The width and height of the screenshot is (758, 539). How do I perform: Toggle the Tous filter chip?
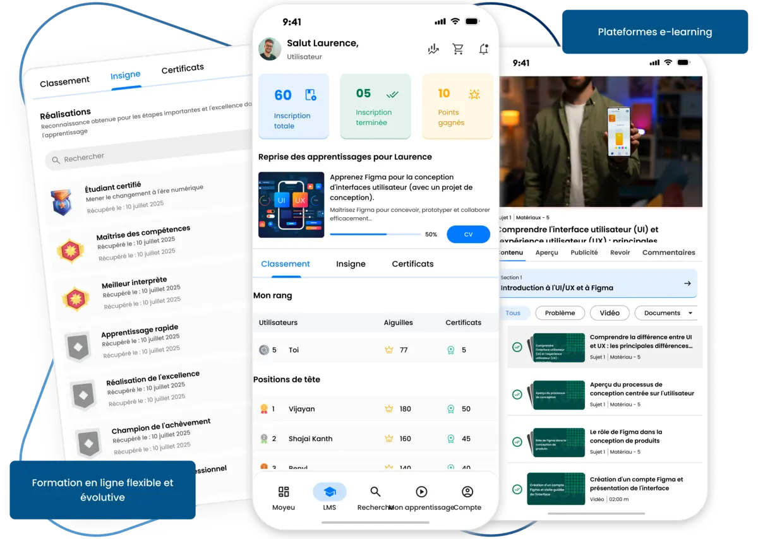513,312
